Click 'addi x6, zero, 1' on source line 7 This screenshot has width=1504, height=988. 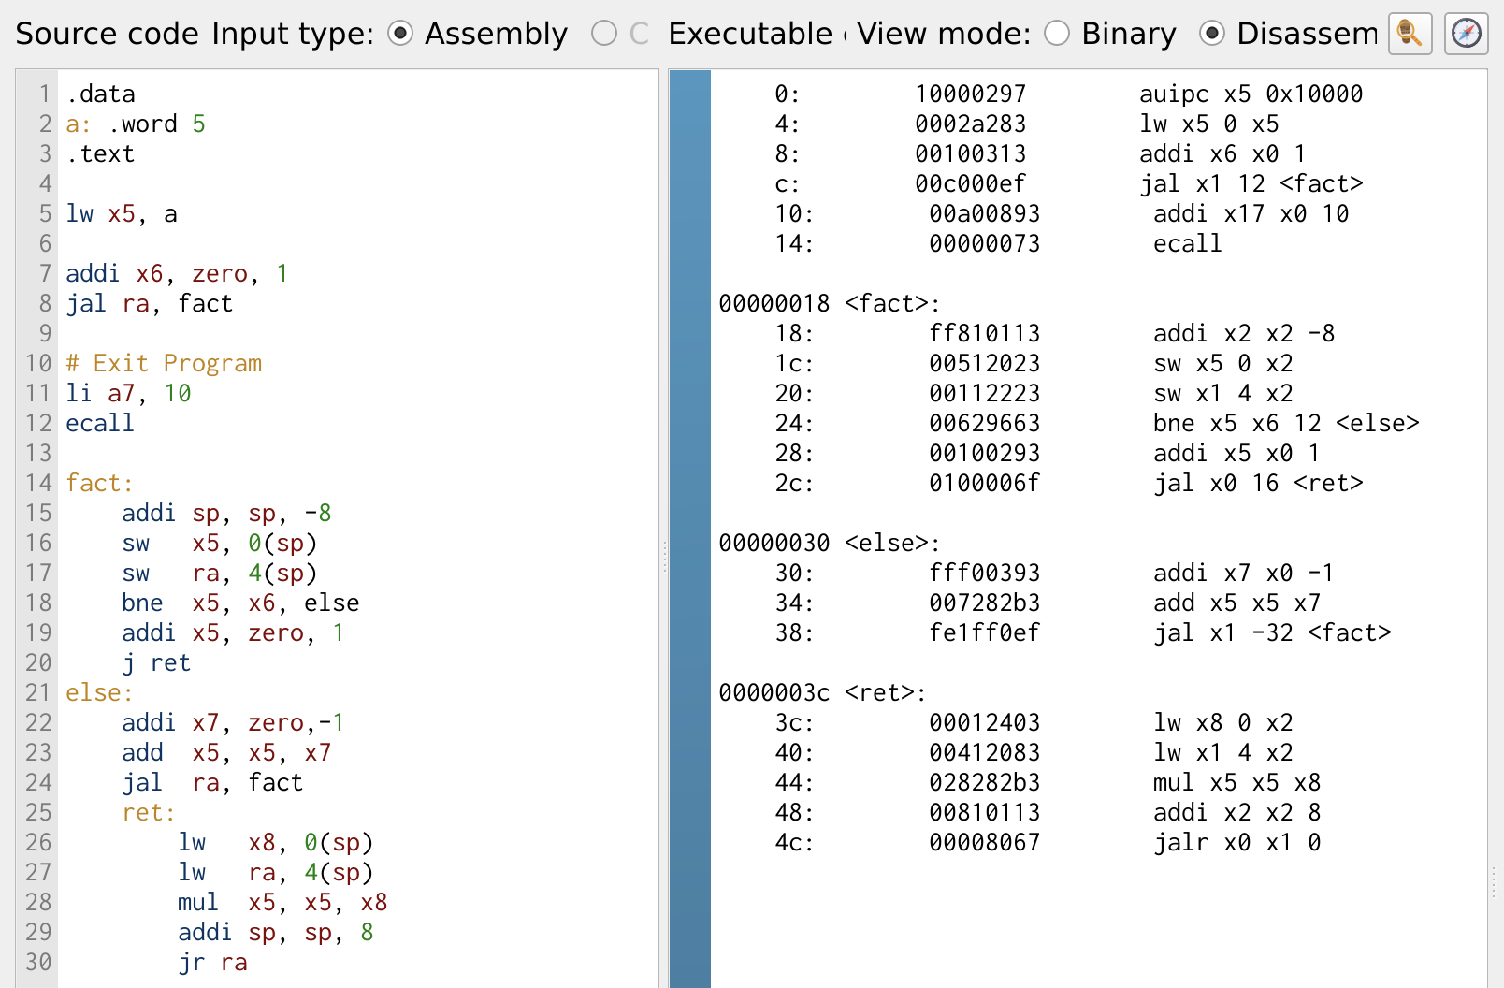pos(177,273)
